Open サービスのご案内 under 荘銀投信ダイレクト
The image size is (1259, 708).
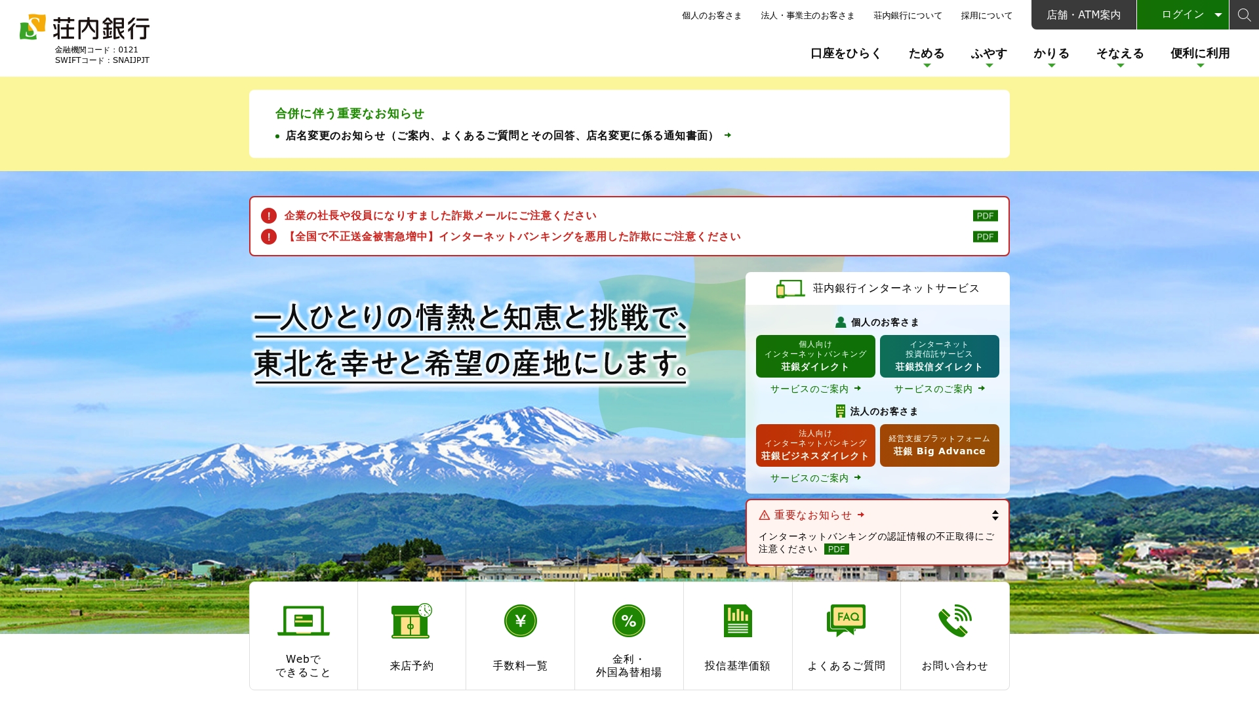(939, 389)
